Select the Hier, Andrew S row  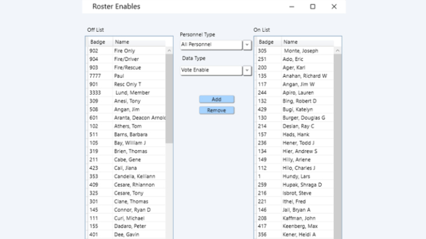point(295,151)
